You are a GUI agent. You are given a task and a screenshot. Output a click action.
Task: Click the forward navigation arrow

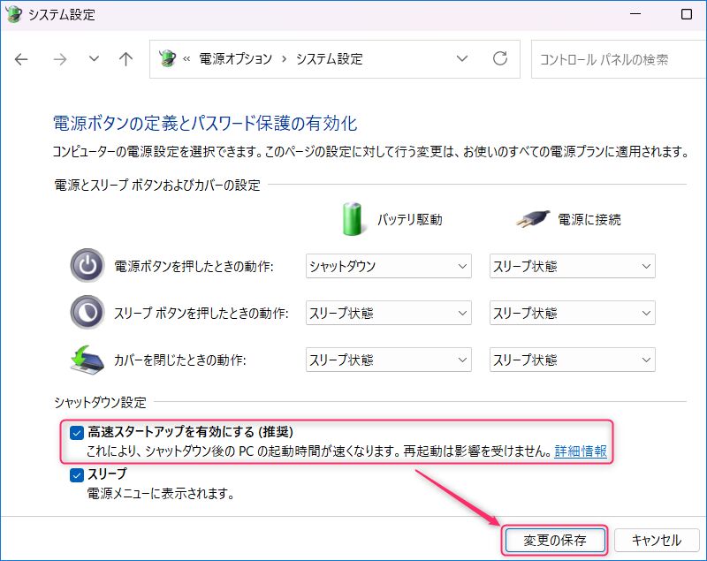pos(59,59)
